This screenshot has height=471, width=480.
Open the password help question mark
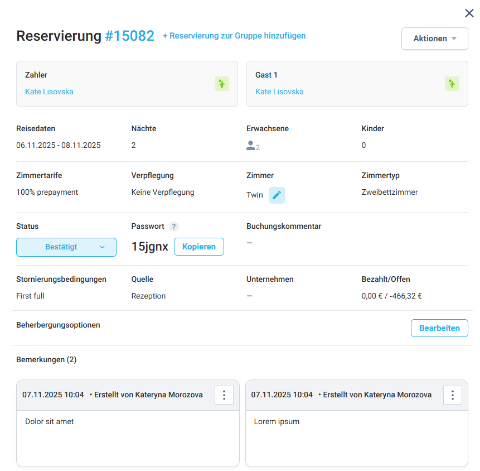[x=174, y=227]
